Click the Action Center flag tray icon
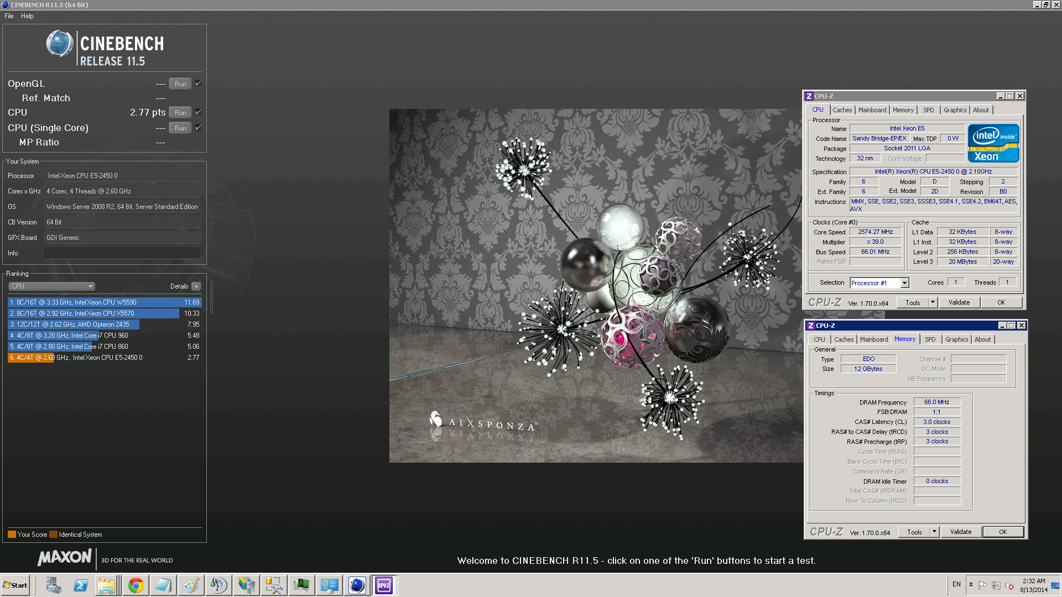 tap(983, 585)
